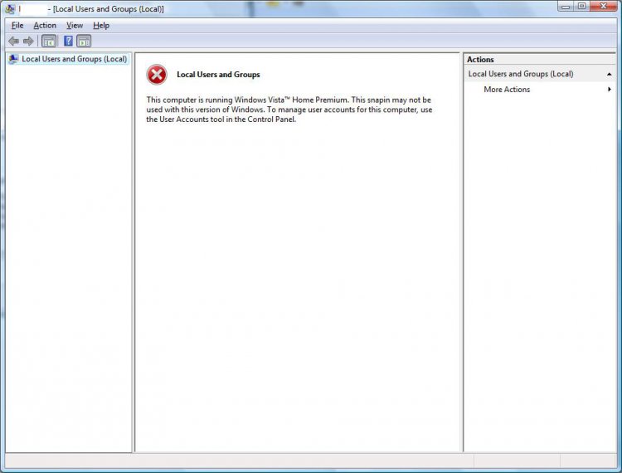Click More Actions in the Actions pane
Screen dimensions: 622x473
pos(507,90)
